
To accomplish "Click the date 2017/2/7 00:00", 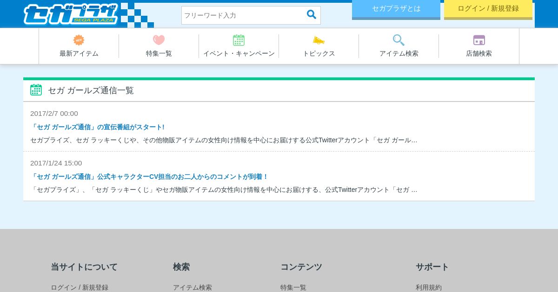I will [54, 114].
